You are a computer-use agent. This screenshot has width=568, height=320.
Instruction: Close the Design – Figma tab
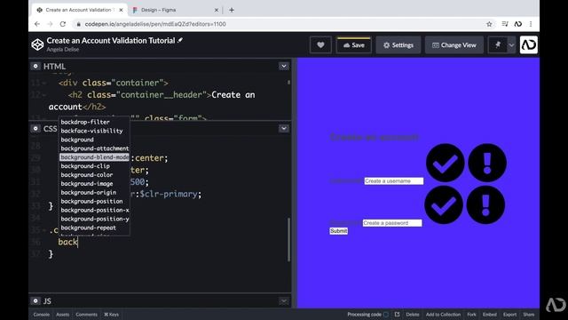[x=217, y=10]
